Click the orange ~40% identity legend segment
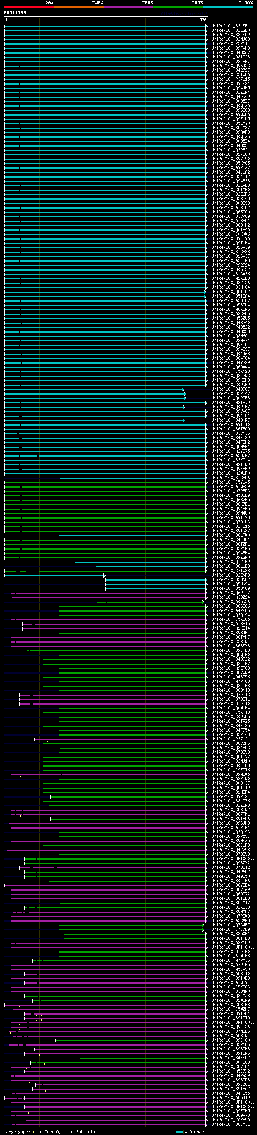 [79, 7]
